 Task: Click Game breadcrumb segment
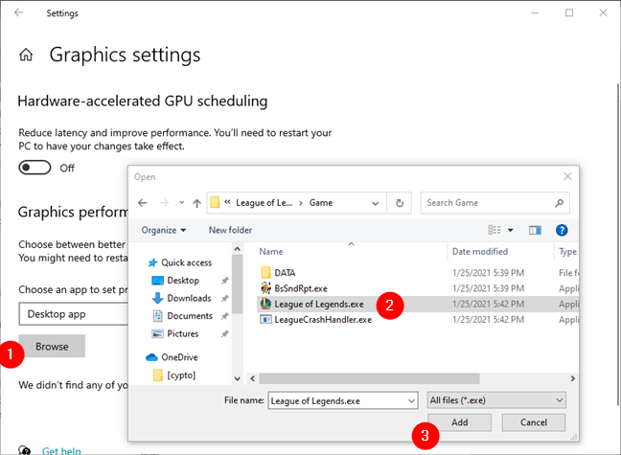coord(321,203)
